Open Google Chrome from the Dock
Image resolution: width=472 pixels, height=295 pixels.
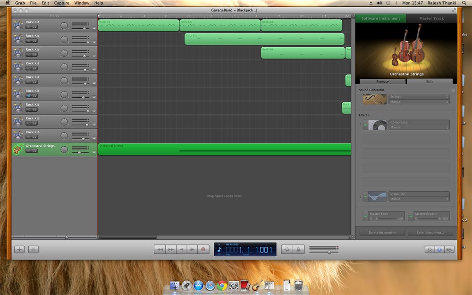tap(222, 286)
